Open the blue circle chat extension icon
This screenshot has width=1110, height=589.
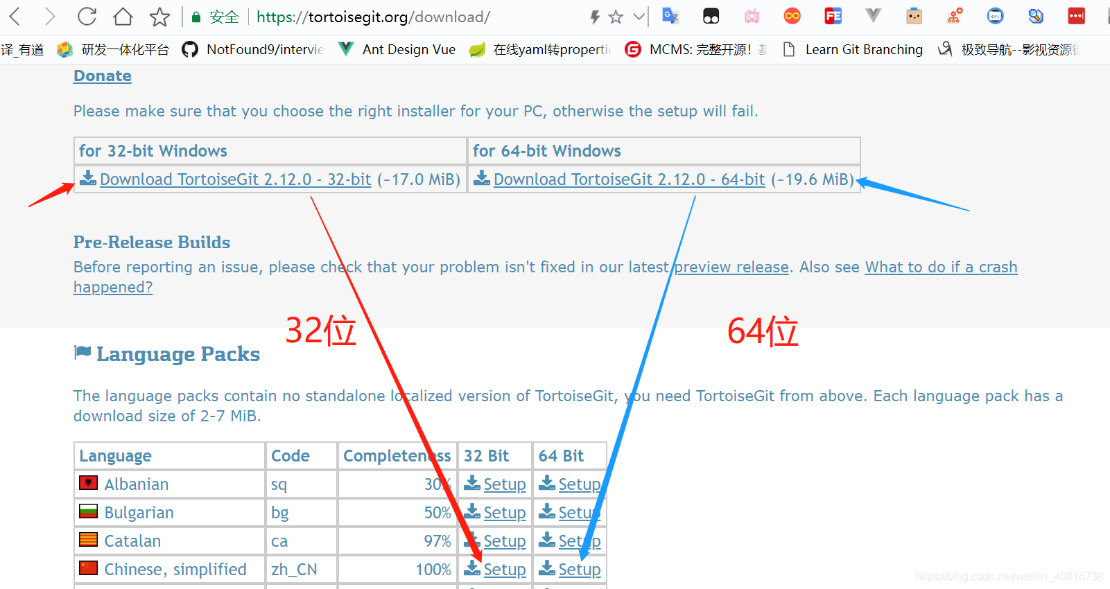click(995, 16)
